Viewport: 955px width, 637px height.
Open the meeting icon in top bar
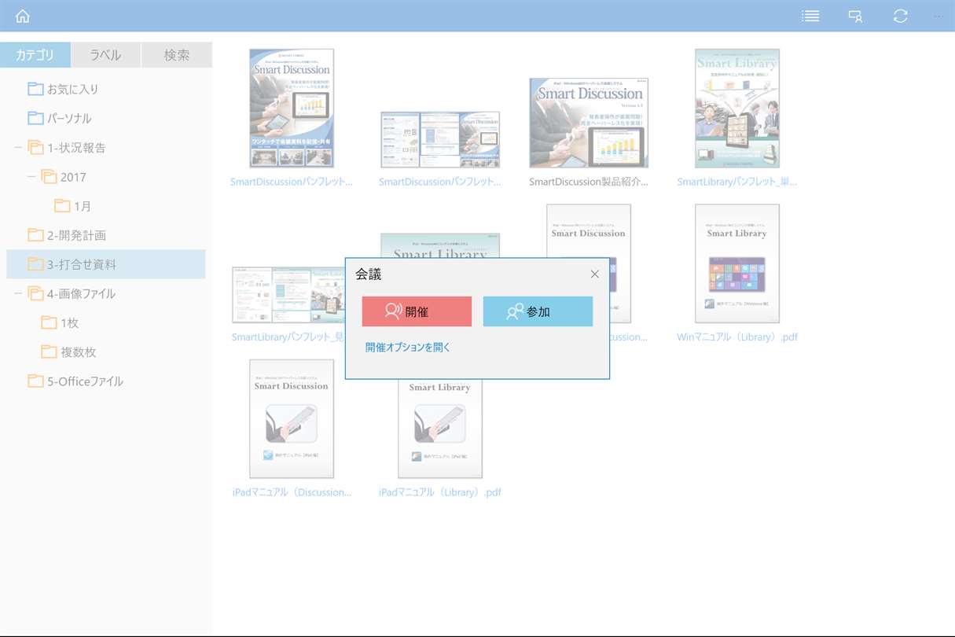coord(855,16)
